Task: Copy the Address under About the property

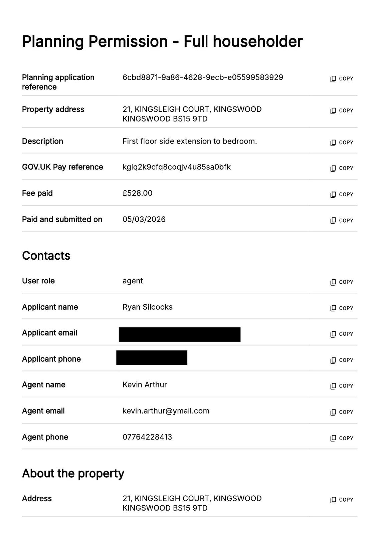Action: [x=342, y=500]
